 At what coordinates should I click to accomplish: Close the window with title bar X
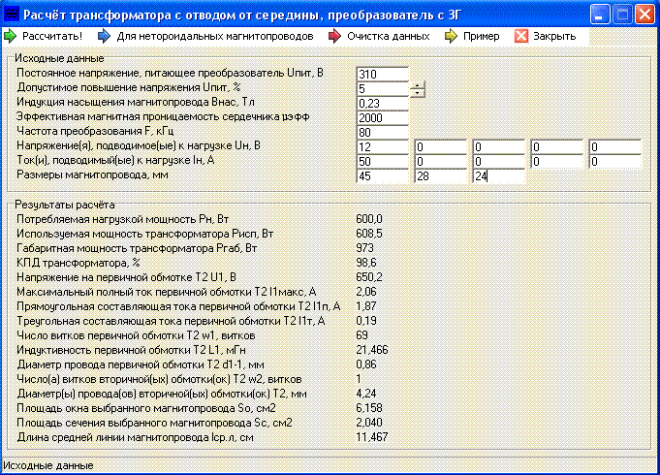[x=644, y=15]
